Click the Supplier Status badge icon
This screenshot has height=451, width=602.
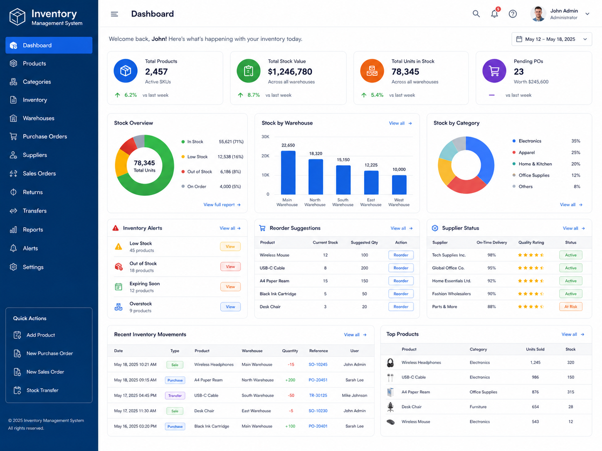pos(435,228)
